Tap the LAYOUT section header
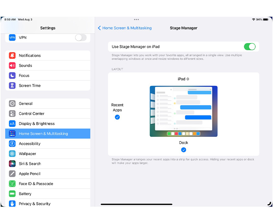This screenshot has width=277, height=208. pyautogui.click(x=117, y=69)
